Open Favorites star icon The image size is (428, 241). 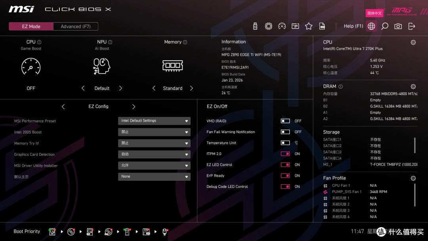coord(308,26)
